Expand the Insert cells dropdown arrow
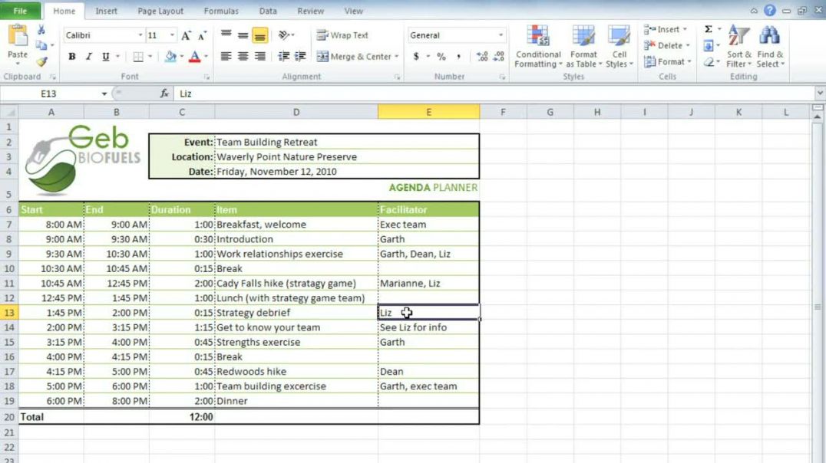Image resolution: width=826 pixels, height=463 pixels. coord(685,29)
